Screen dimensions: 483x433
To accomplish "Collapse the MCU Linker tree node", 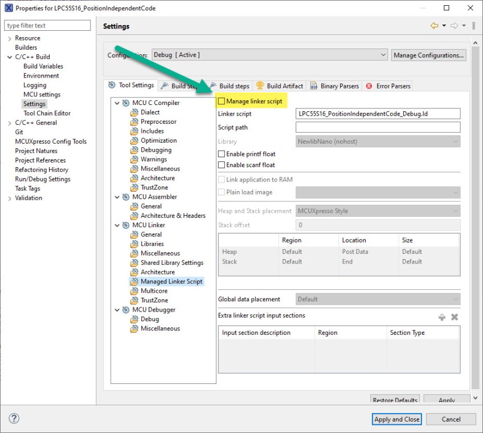I will (x=117, y=225).
